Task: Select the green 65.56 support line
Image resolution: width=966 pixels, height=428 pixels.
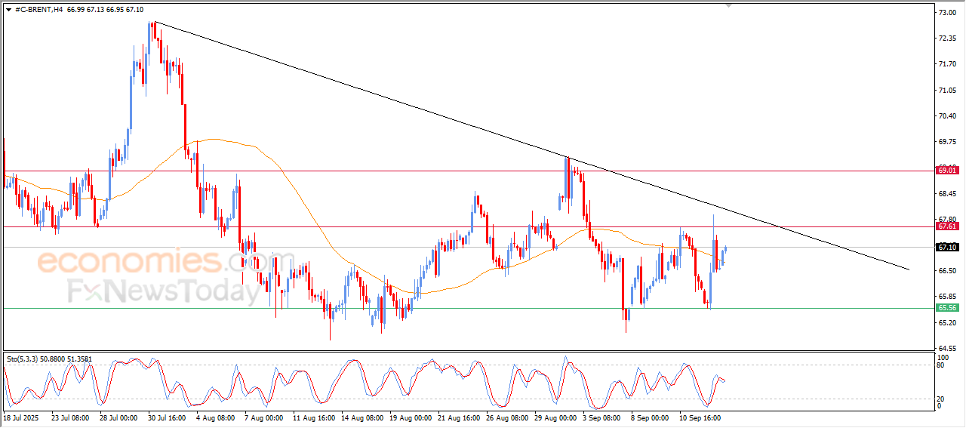Action: tap(468, 308)
